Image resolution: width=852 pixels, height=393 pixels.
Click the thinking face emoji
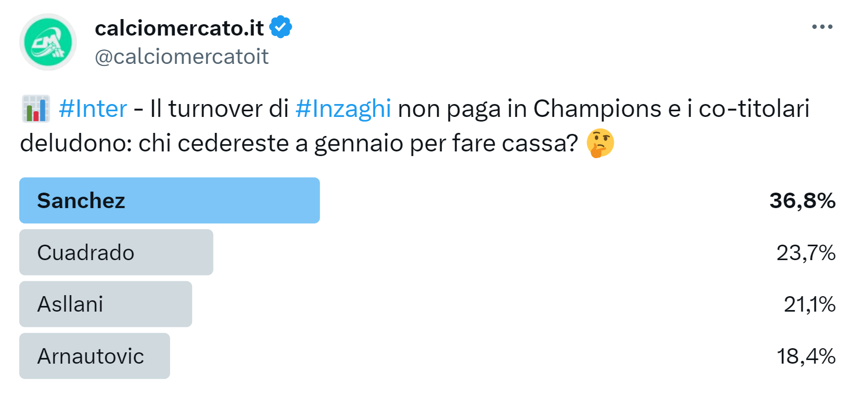click(x=600, y=143)
